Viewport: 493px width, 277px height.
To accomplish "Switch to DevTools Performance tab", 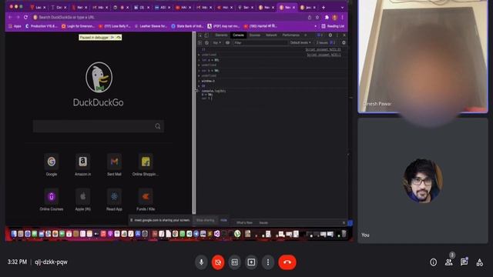I will click(x=291, y=35).
